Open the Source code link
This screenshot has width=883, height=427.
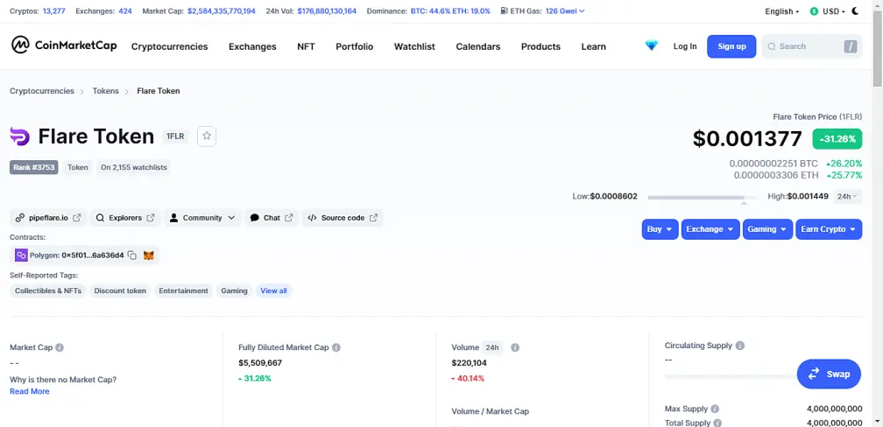[343, 218]
